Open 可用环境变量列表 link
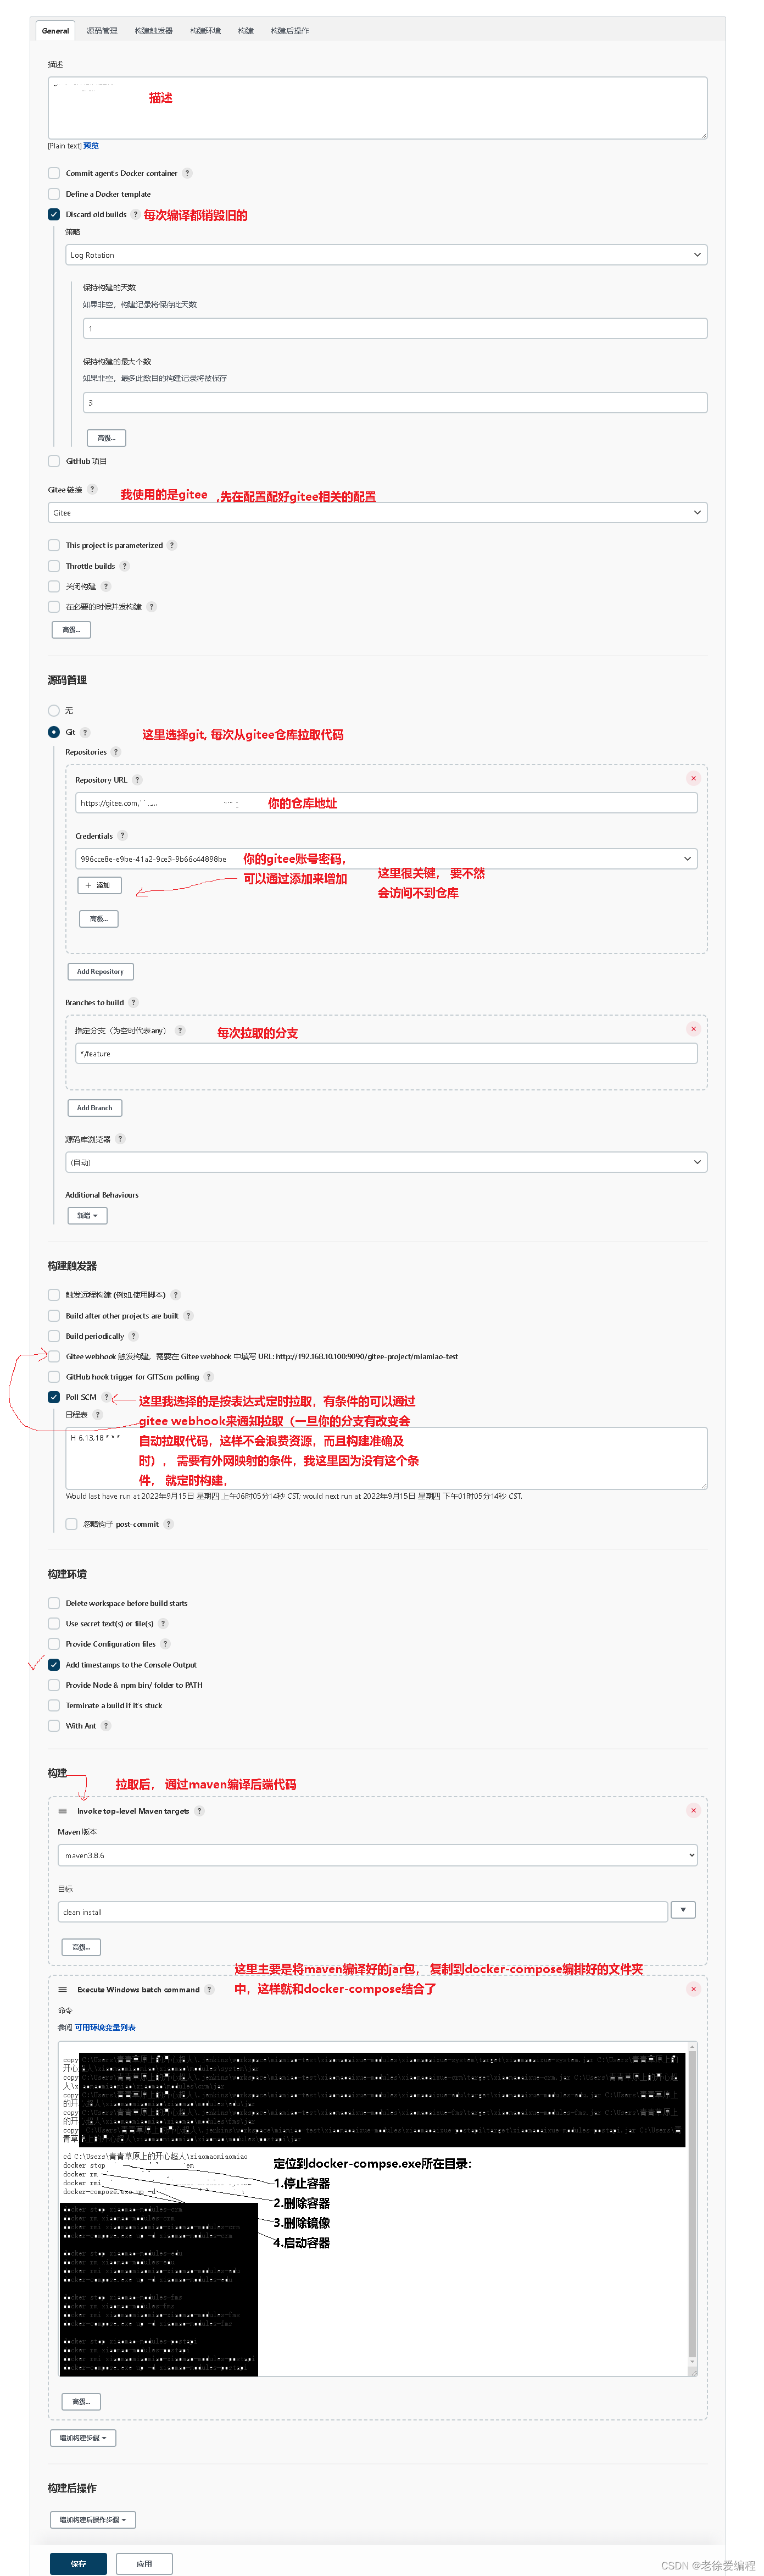 (105, 2027)
